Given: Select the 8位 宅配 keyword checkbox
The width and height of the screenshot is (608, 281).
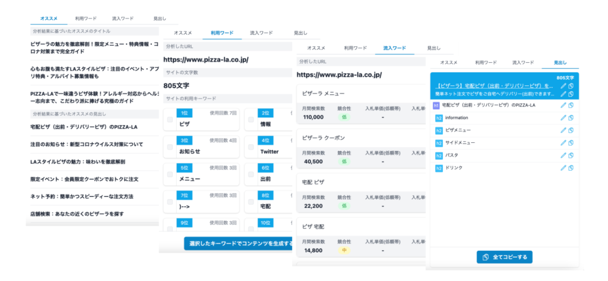Looking at the screenshot, I should (x=251, y=202).
